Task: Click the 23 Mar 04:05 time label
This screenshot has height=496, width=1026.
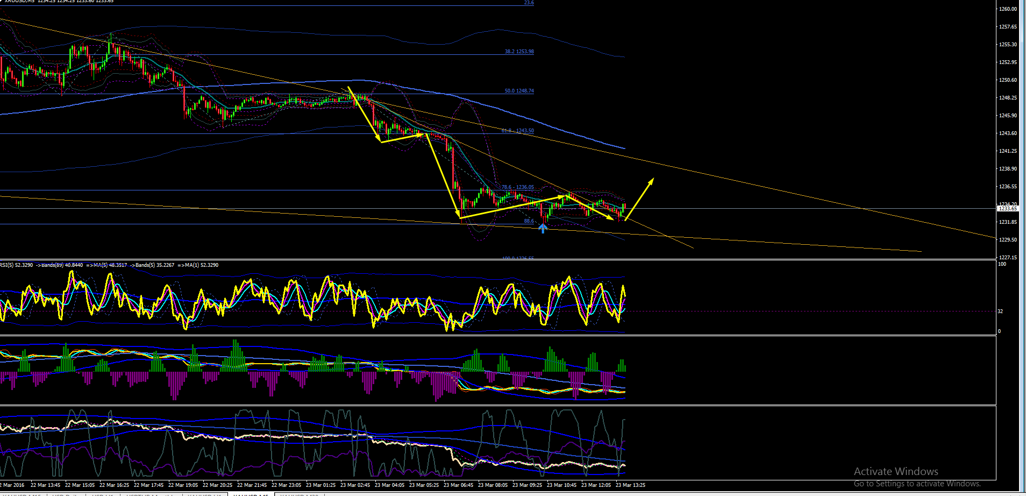Action: 389,485
